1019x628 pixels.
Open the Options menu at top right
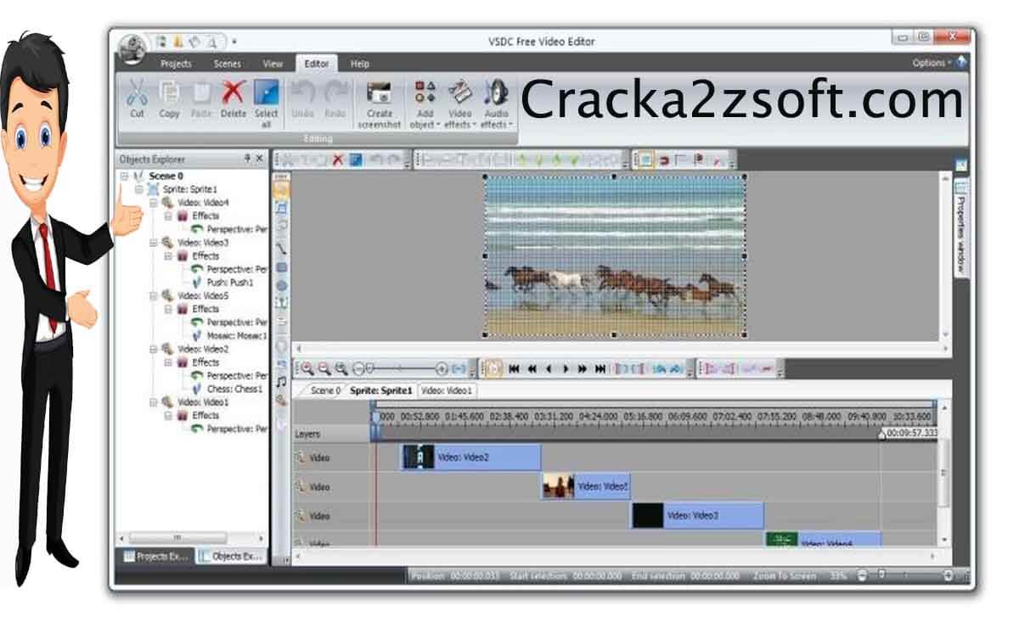[x=932, y=63]
